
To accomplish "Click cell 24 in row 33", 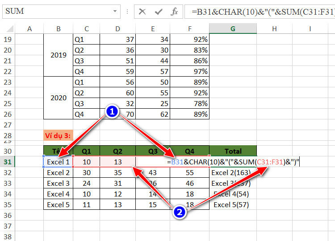I will point(87,183).
